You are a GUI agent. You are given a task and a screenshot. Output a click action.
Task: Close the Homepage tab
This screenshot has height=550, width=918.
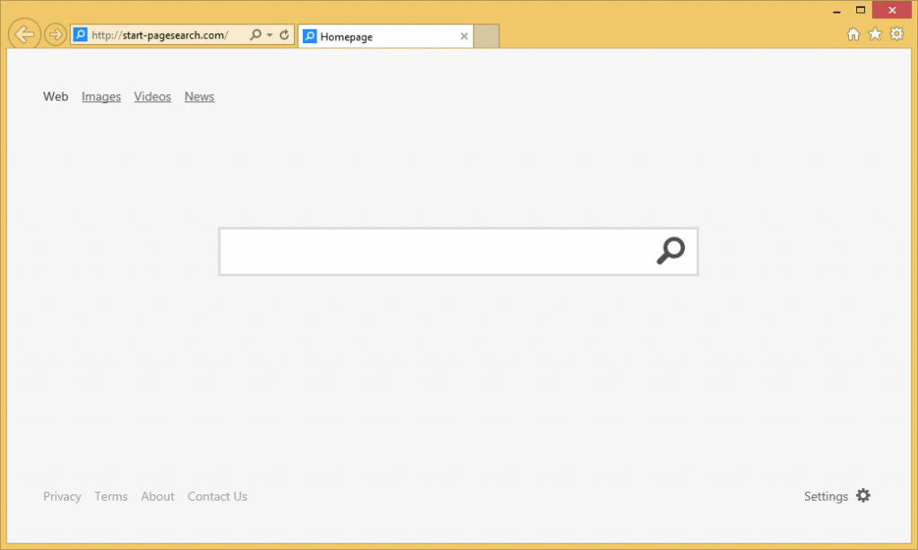click(x=463, y=37)
